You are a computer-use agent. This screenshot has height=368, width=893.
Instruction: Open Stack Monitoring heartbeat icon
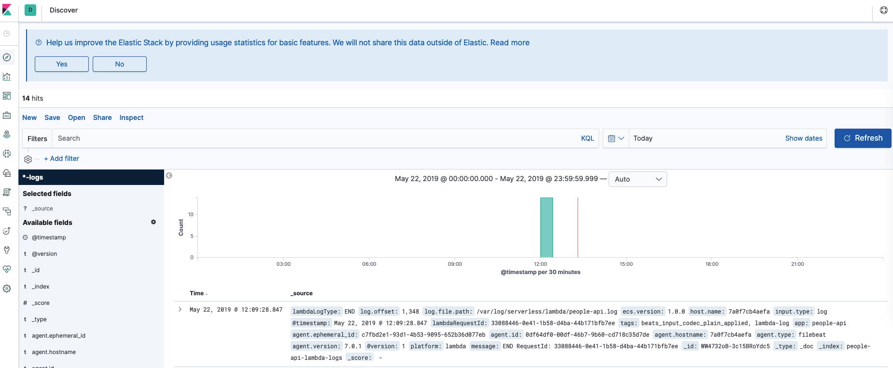pyautogui.click(x=7, y=269)
